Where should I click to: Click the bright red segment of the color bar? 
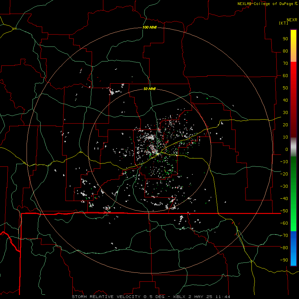(293, 76)
